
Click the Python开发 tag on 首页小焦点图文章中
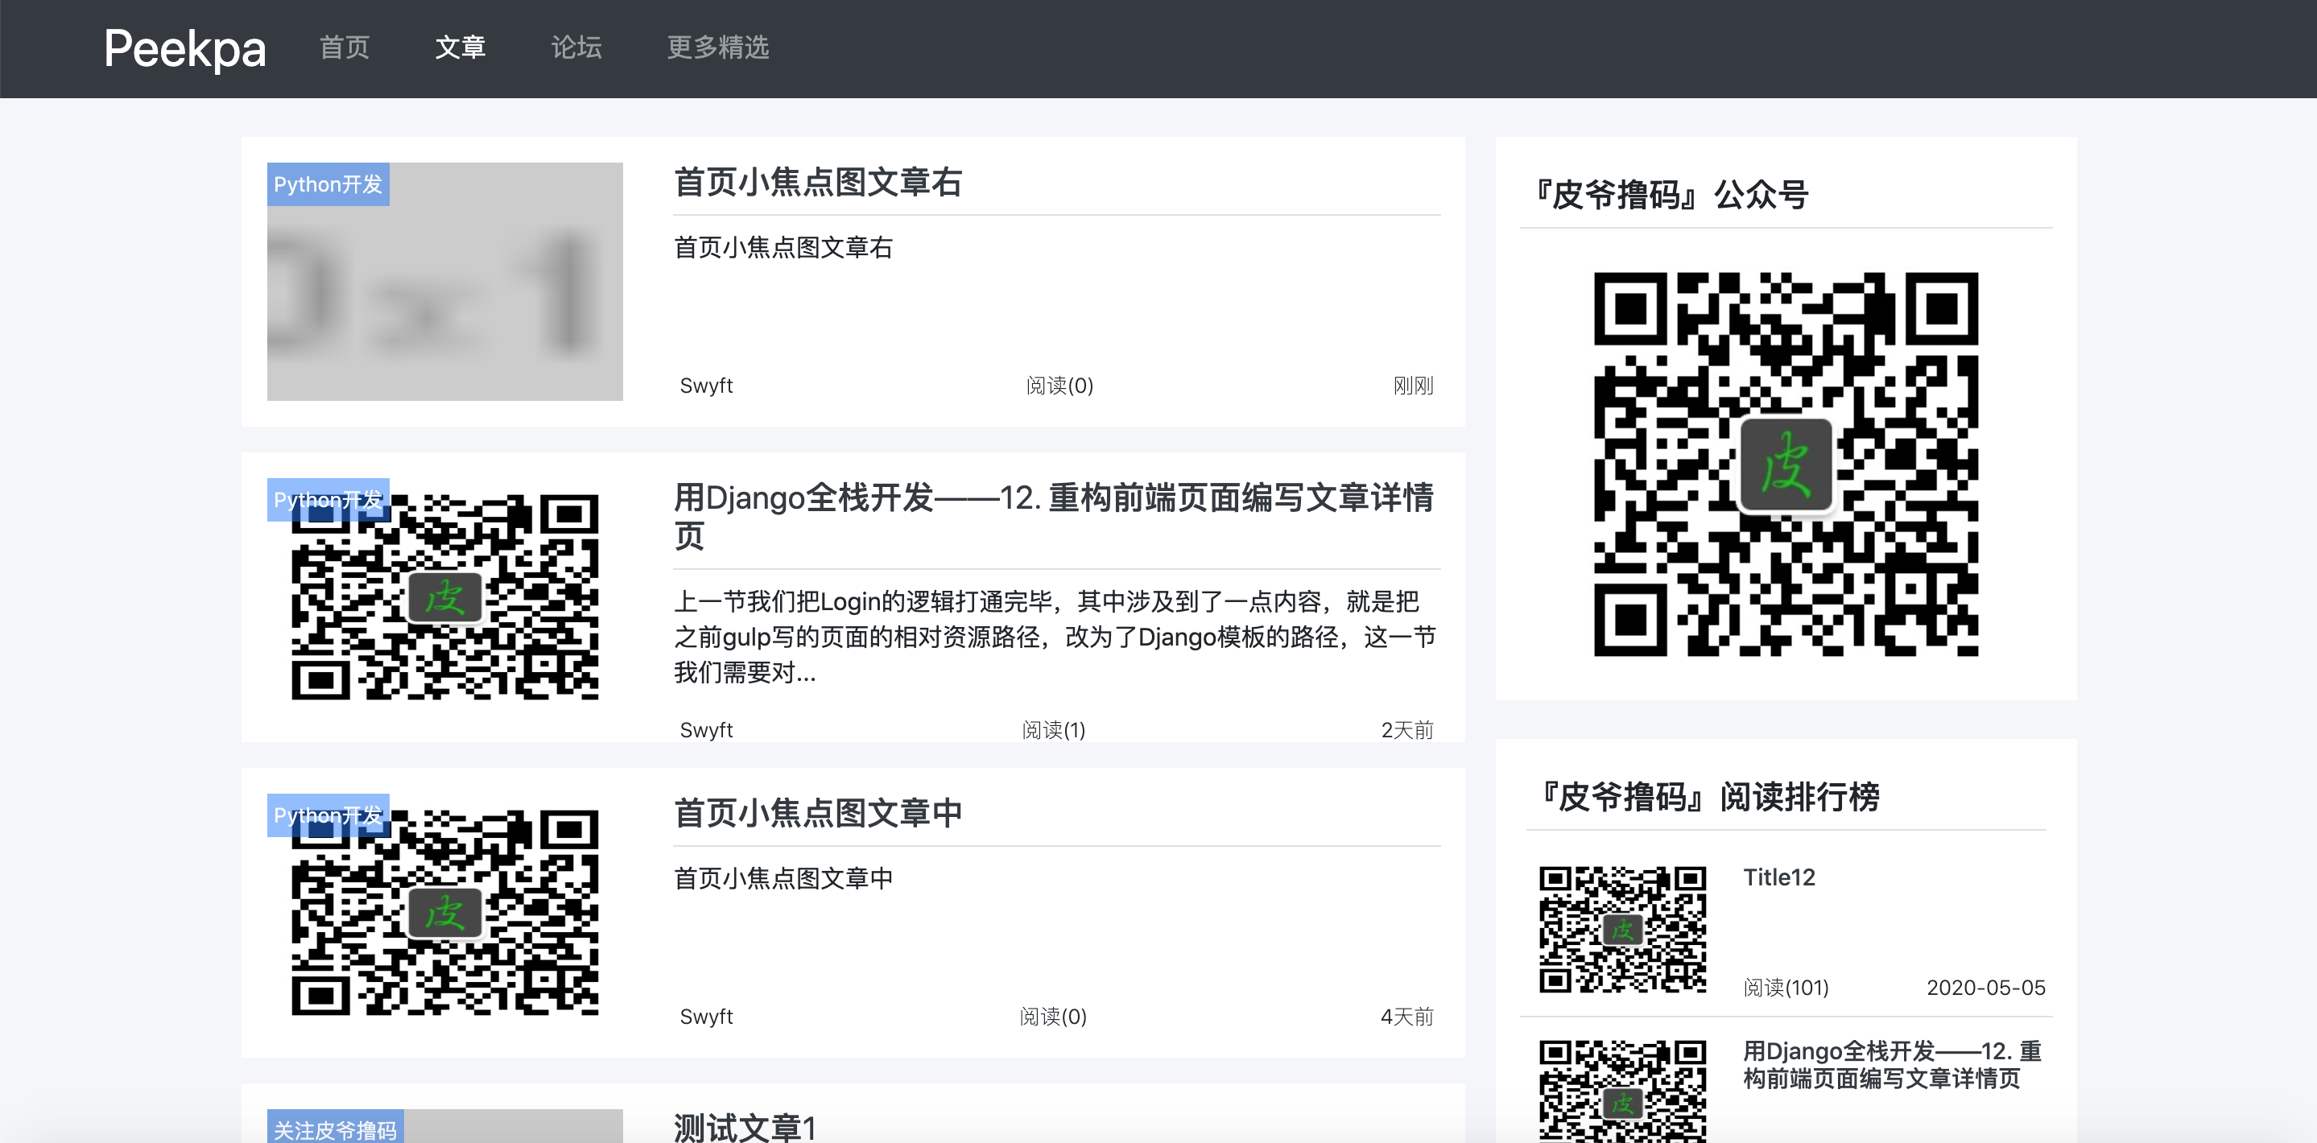tap(328, 815)
